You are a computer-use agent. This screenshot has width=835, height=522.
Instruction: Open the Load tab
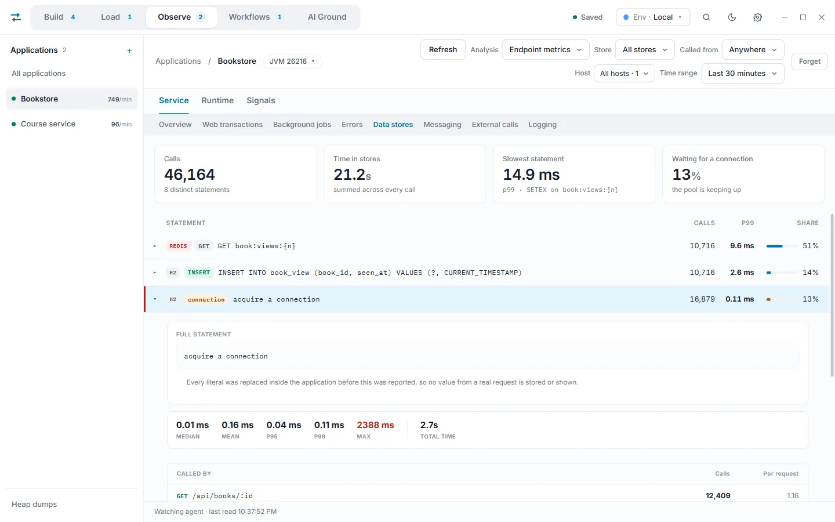(117, 17)
